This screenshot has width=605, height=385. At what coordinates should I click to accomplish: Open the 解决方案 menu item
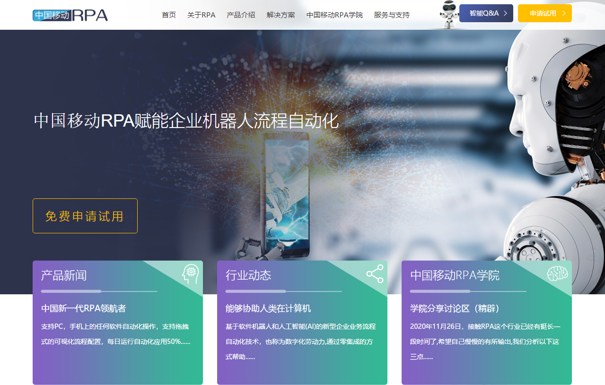coord(281,15)
